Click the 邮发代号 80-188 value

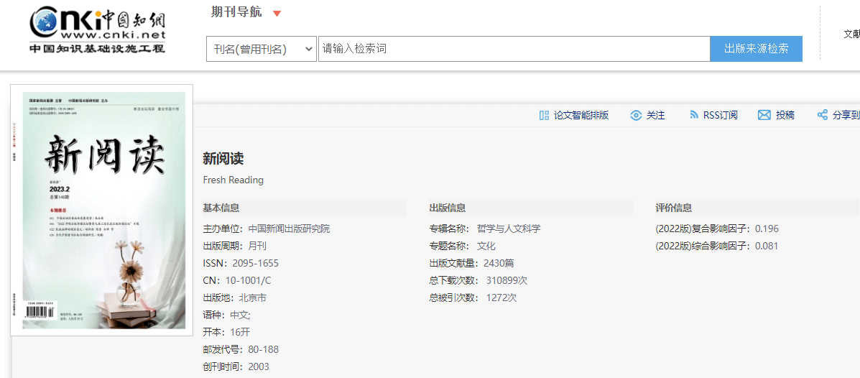tap(263, 349)
